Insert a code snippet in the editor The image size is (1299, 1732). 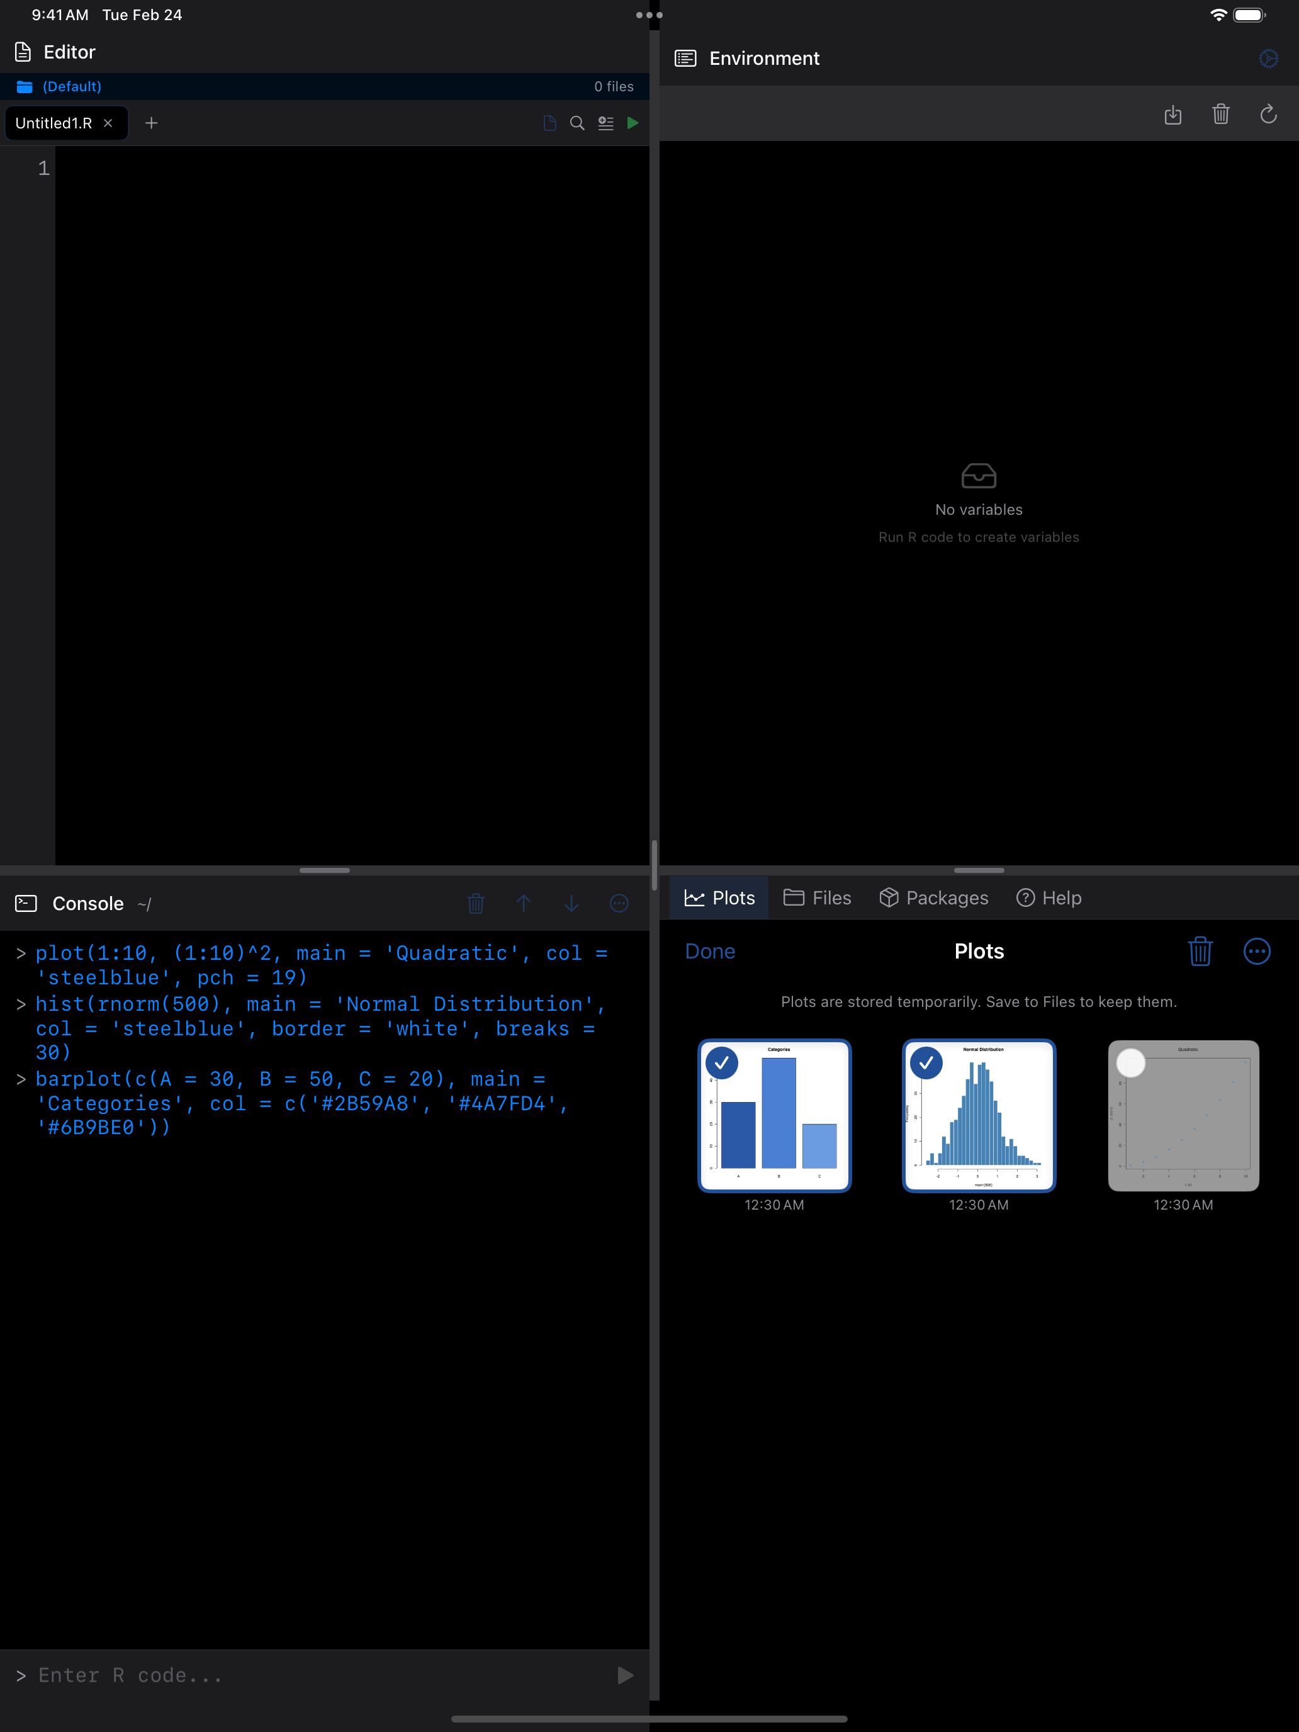pos(605,123)
